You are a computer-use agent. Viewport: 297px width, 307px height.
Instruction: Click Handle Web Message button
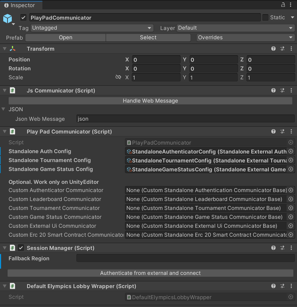150,101
